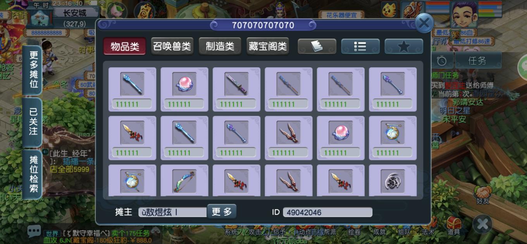Click the star favorite stall button
This screenshot has width=527, height=244.
point(404,46)
